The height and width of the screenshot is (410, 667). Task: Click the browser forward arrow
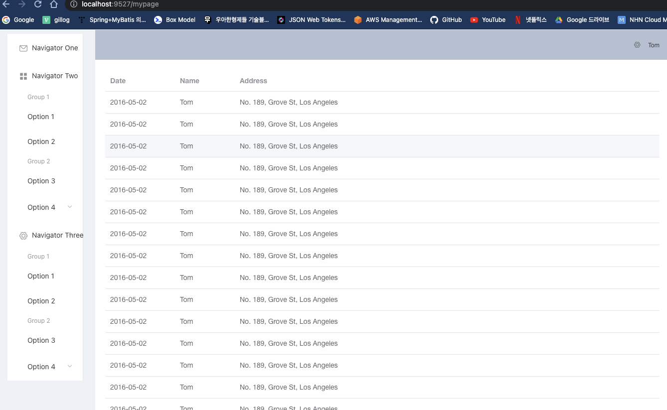[x=22, y=4]
